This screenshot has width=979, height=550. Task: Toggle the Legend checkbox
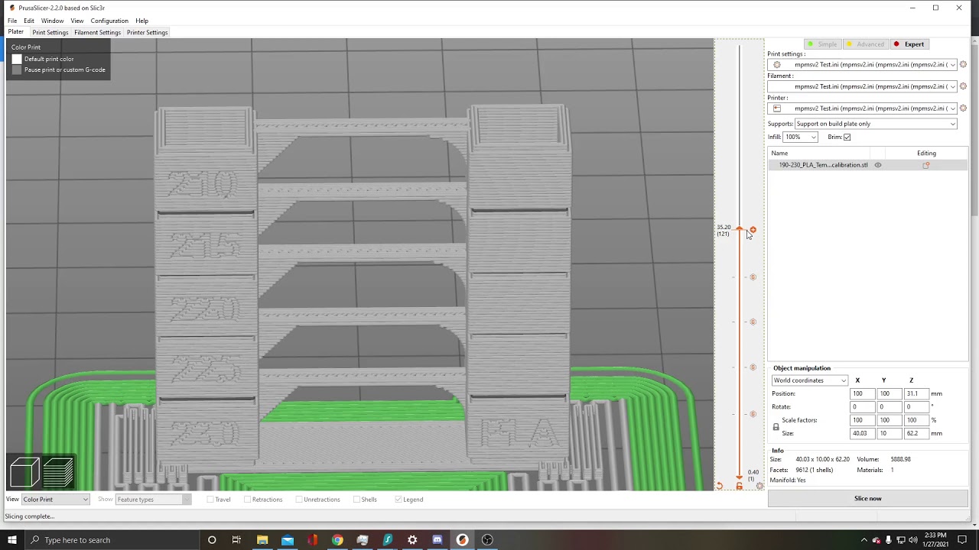[398, 500]
